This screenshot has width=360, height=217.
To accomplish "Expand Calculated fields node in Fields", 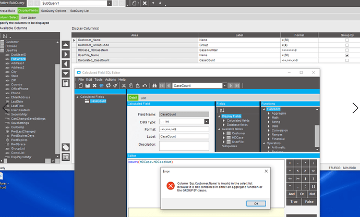I will [x=224, y=121].
